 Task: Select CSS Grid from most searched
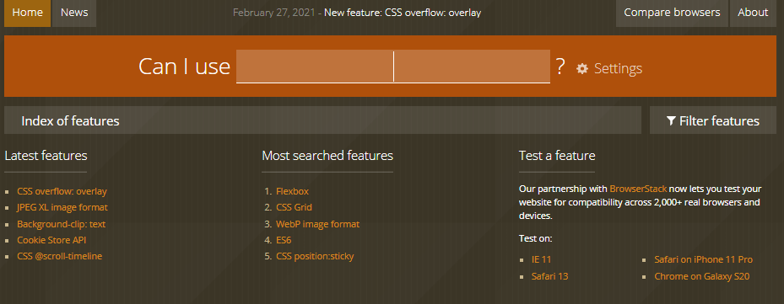(294, 207)
